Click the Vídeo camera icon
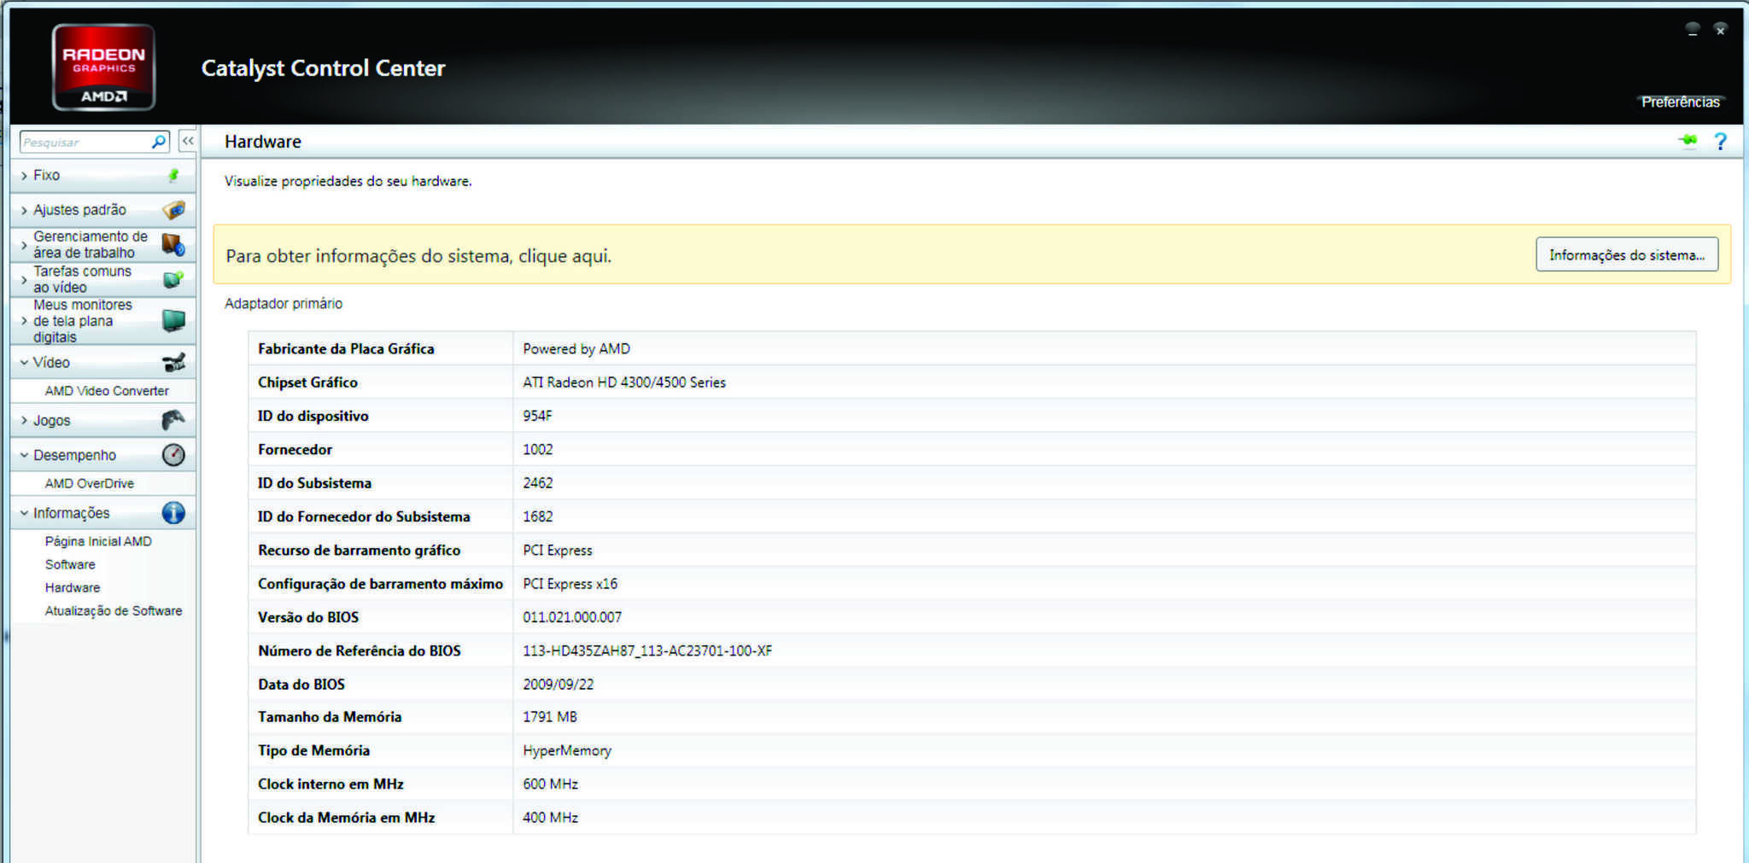The width and height of the screenshot is (1749, 863). point(173,362)
